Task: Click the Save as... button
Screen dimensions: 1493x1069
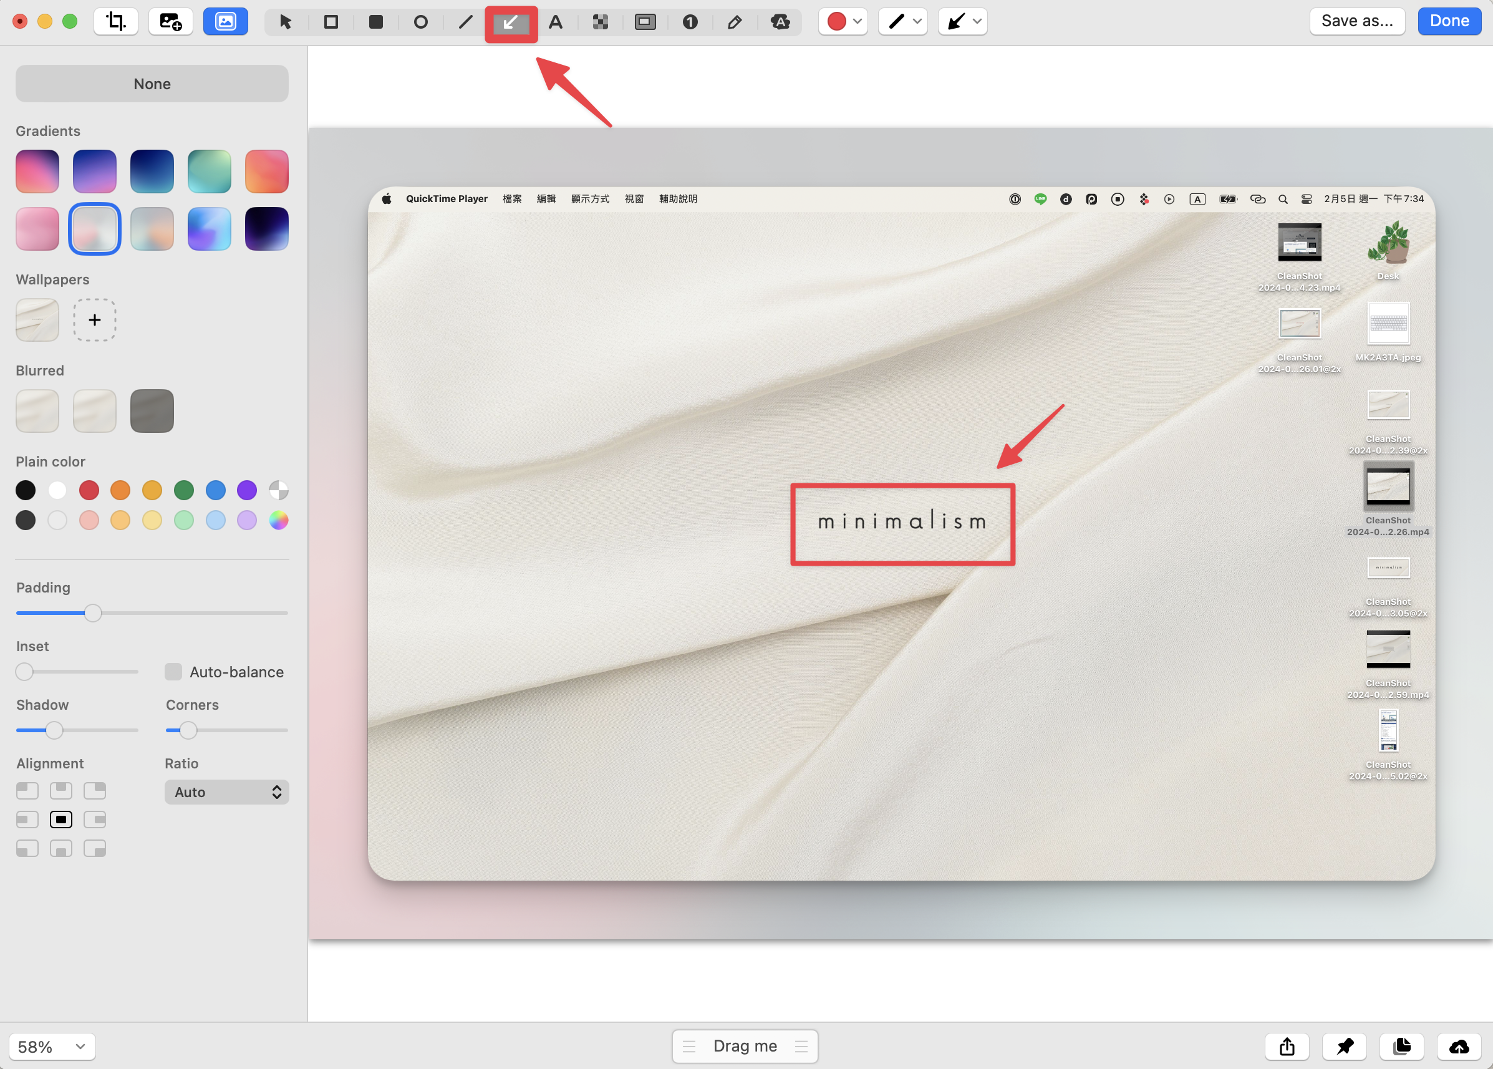Action: (1357, 21)
